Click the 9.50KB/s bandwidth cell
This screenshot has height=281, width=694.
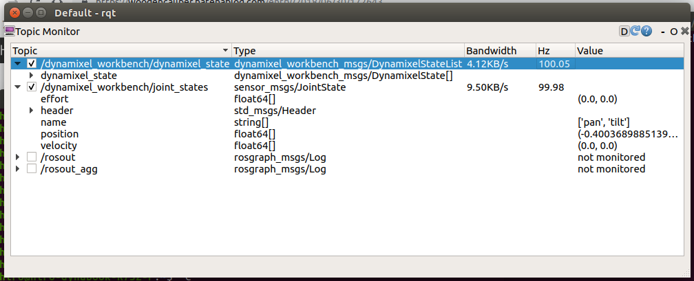(x=487, y=87)
